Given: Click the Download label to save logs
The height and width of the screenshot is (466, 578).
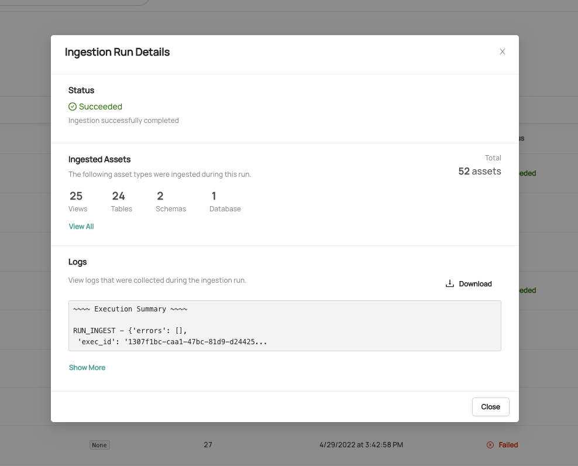Looking at the screenshot, I should [475, 284].
